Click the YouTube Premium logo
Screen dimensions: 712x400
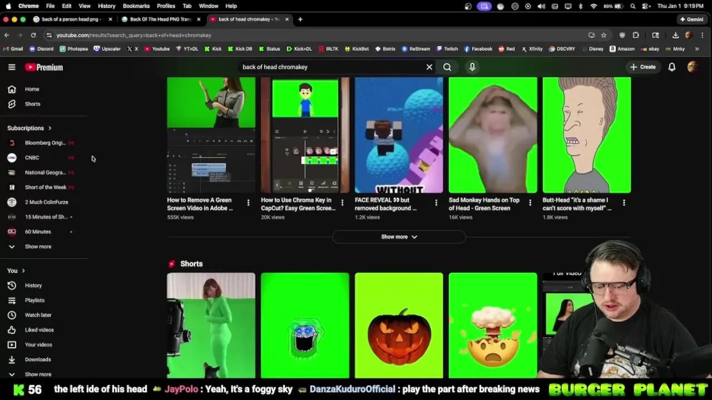pos(44,67)
